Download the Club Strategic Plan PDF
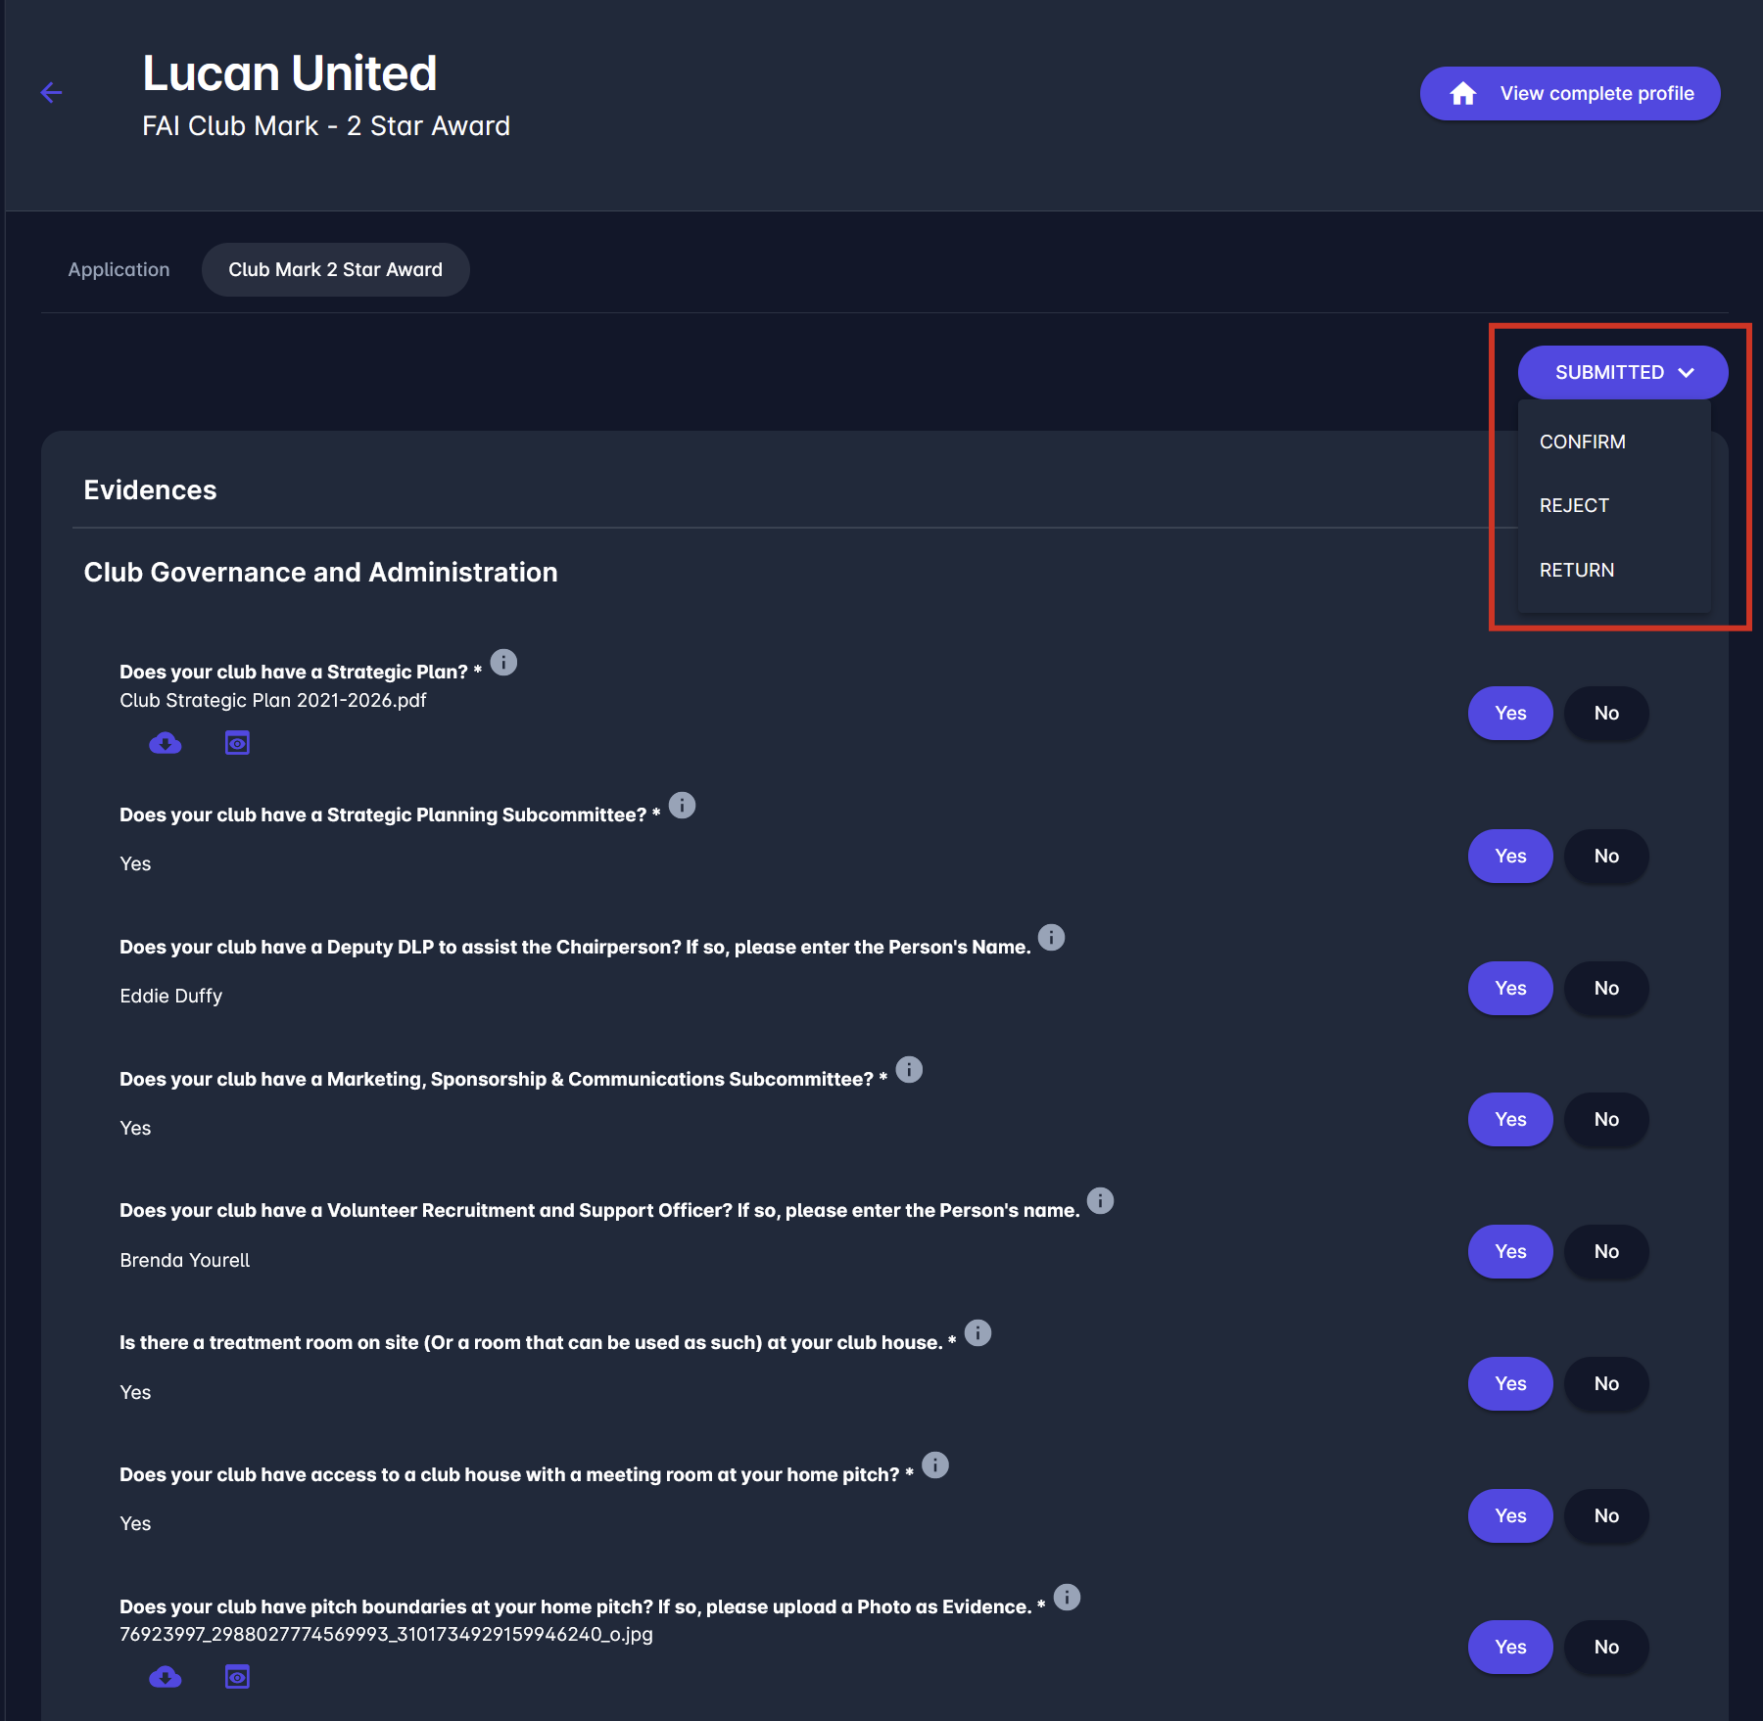1763x1721 pixels. 165,744
